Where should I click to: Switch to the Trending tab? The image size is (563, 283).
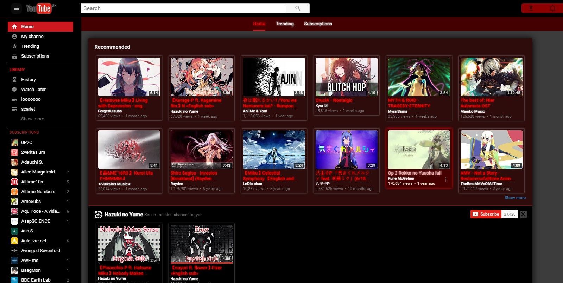click(x=285, y=24)
